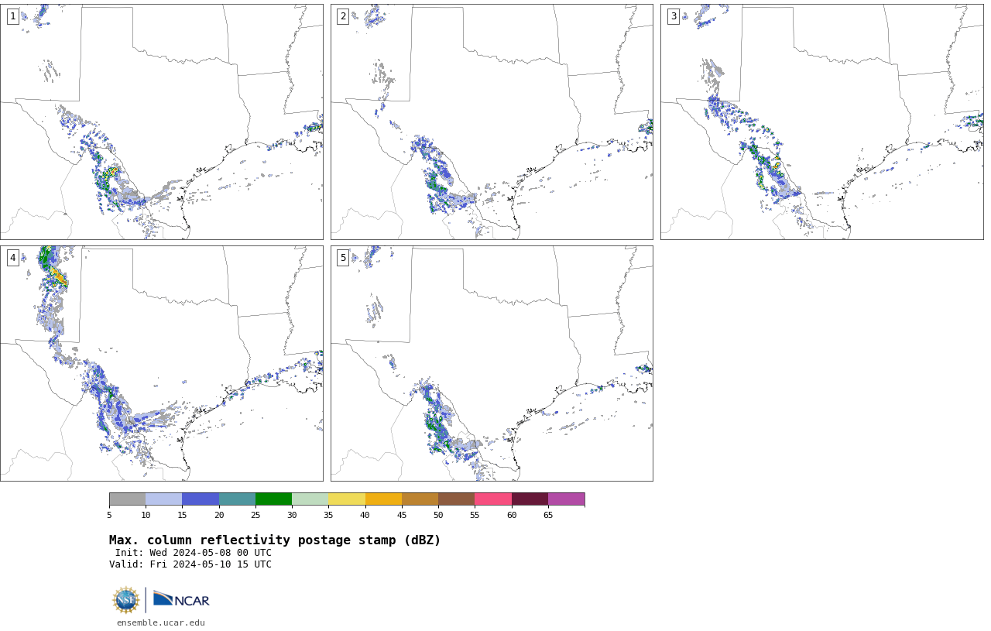
Task: Click the dark brown 50-55 dBZ swatch
Action: [x=456, y=499]
